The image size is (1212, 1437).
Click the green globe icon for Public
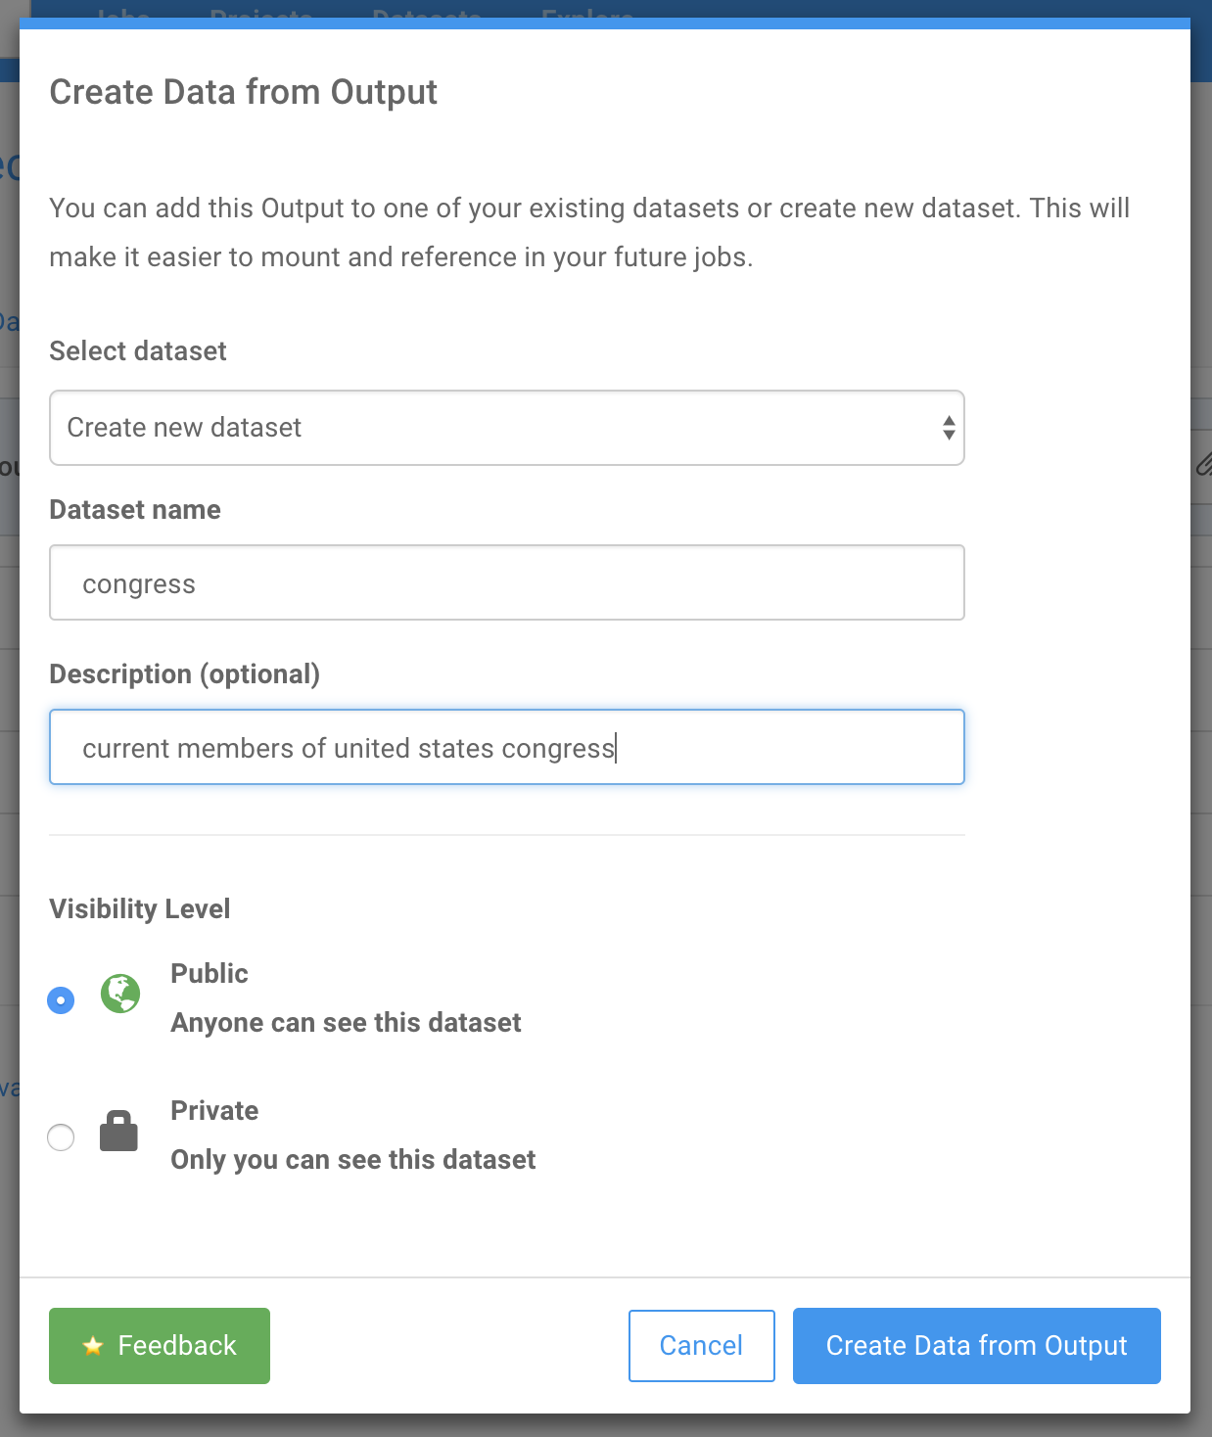(120, 995)
